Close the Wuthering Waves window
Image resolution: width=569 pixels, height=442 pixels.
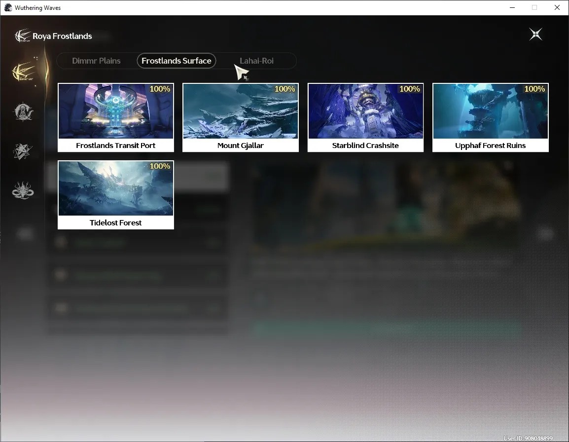(x=557, y=7)
